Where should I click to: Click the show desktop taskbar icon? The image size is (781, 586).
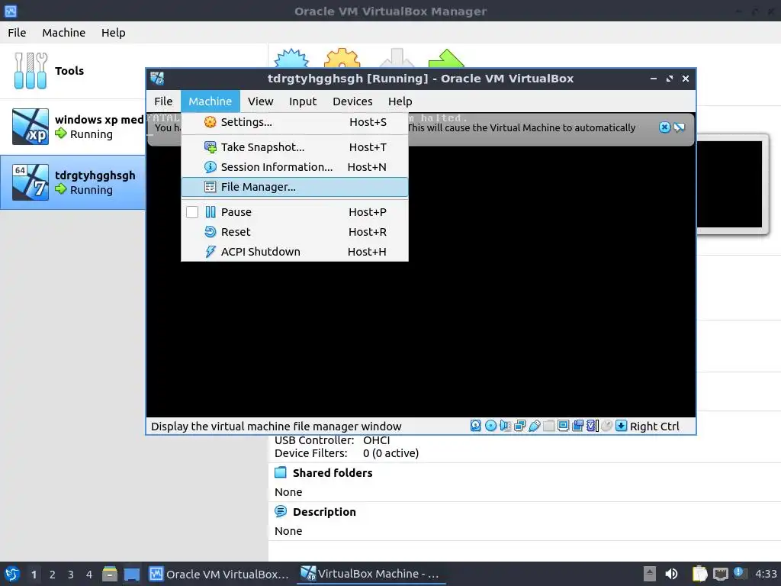132,574
